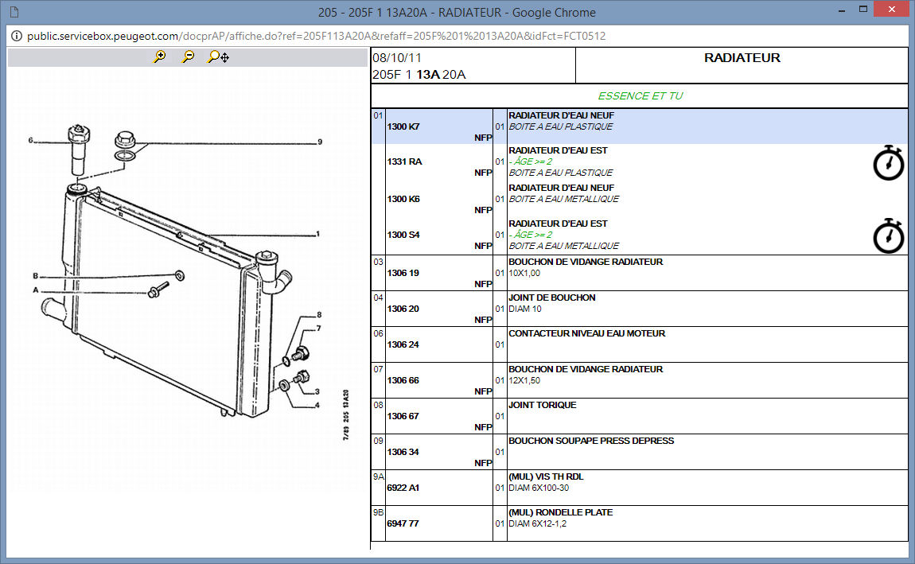Click stopwatch icon next to 1331 RA
The image size is (915, 564).
click(x=889, y=162)
